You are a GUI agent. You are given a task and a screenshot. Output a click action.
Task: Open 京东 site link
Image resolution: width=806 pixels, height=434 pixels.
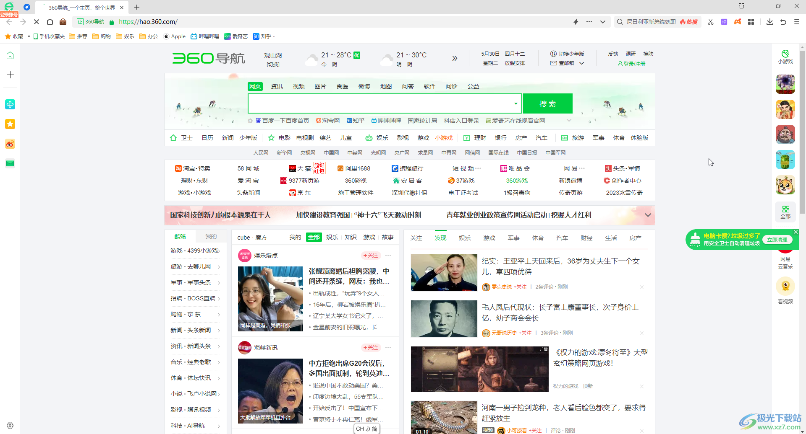(x=300, y=193)
